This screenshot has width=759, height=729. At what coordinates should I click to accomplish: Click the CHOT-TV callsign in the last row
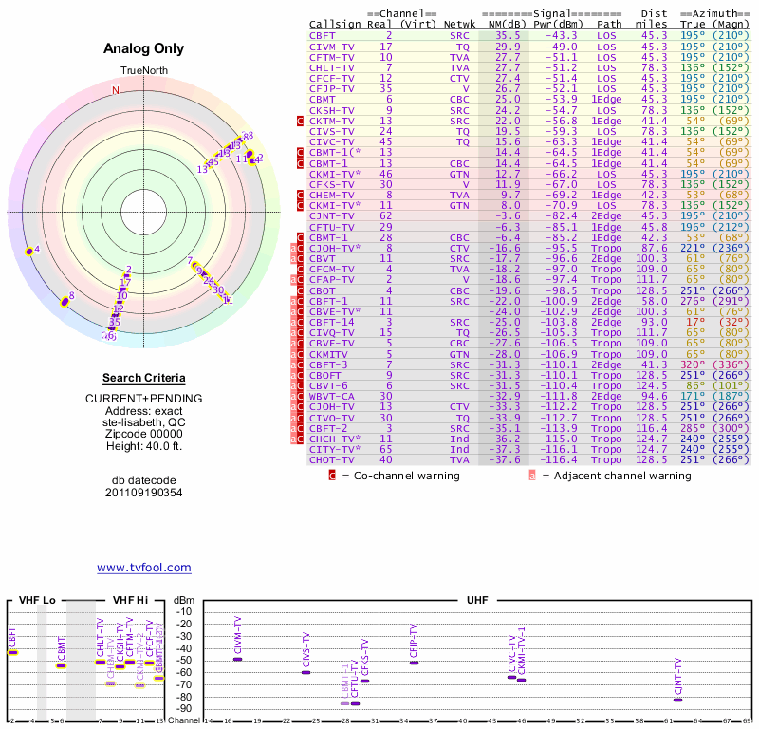point(332,459)
